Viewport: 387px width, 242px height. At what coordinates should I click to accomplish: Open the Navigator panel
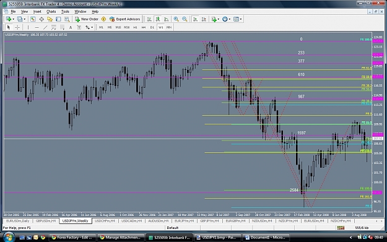pos(50,19)
